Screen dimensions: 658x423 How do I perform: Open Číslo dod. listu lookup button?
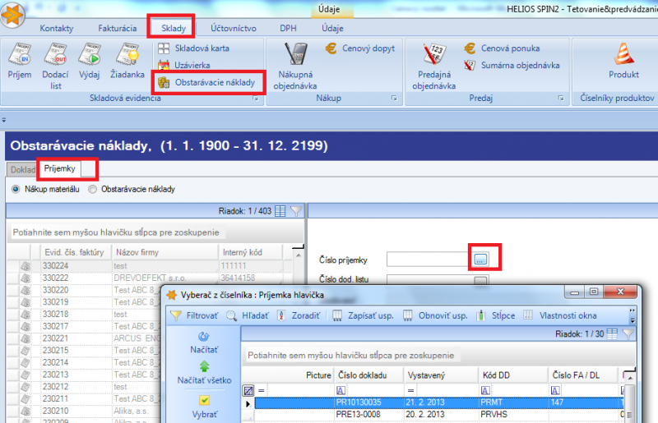tap(480, 280)
